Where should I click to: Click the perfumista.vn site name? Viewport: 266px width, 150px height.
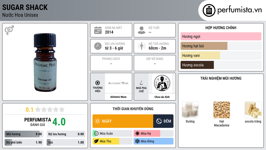pyautogui.click(x=240, y=10)
